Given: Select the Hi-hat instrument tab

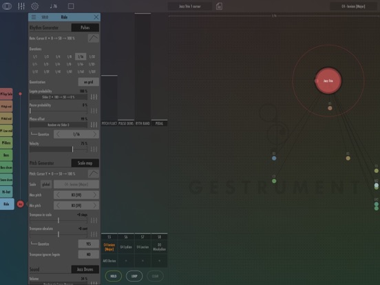Looking at the screenshot, I should click(6, 191).
